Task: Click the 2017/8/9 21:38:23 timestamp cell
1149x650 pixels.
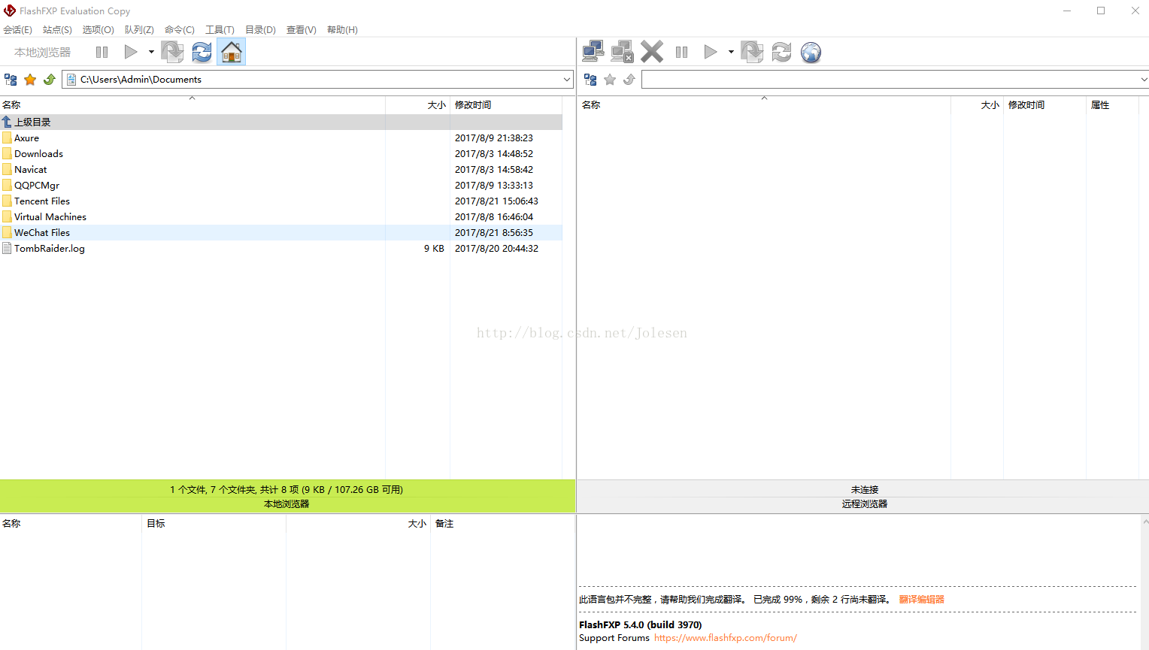Action: pos(493,138)
